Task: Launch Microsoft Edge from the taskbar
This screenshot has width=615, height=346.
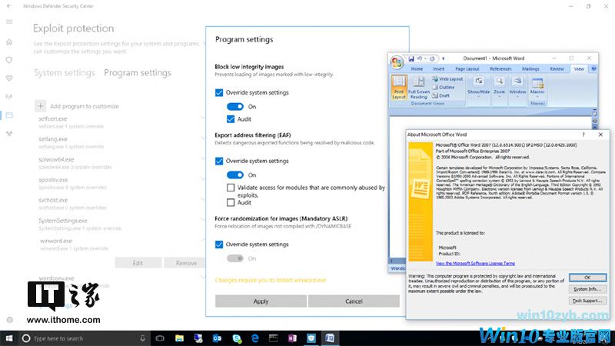Action: pos(254,338)
